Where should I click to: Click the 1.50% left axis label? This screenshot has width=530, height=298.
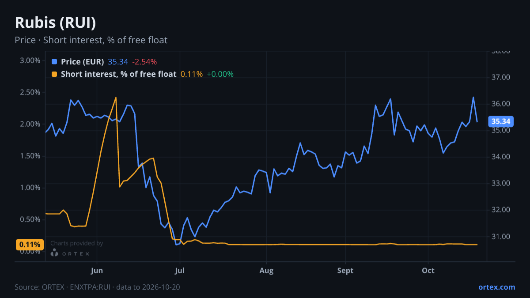[30, 156]
